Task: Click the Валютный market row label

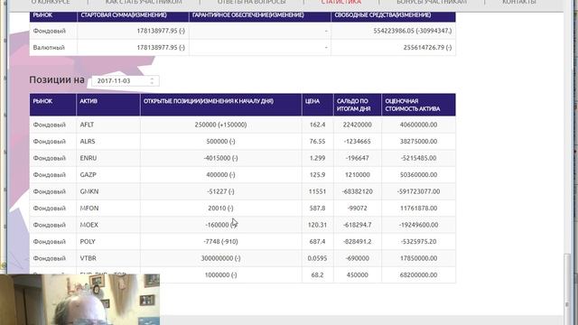Action: tap(49, 47)
